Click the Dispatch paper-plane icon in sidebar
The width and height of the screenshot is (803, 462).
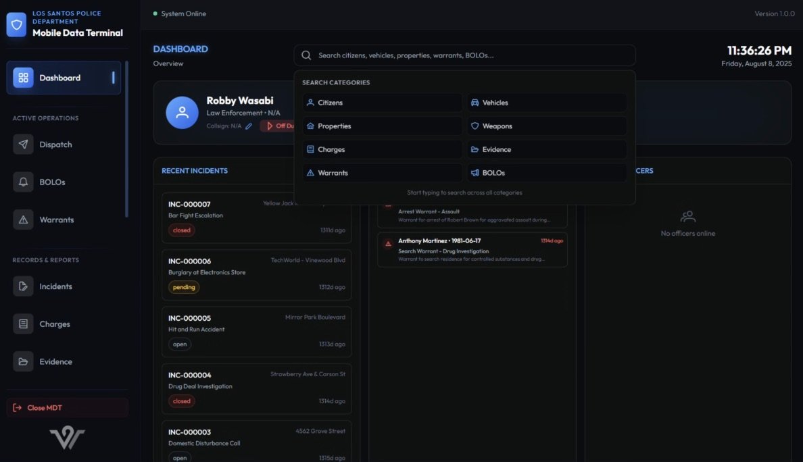pyautogui.click(x=23, y=145)
